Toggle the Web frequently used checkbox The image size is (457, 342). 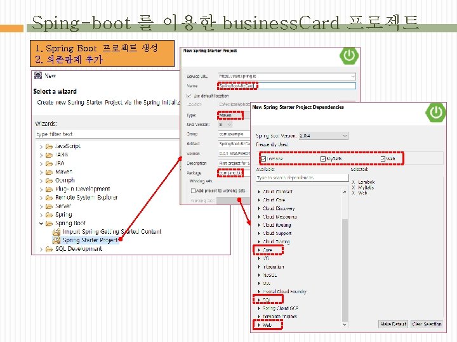point(383,159)
